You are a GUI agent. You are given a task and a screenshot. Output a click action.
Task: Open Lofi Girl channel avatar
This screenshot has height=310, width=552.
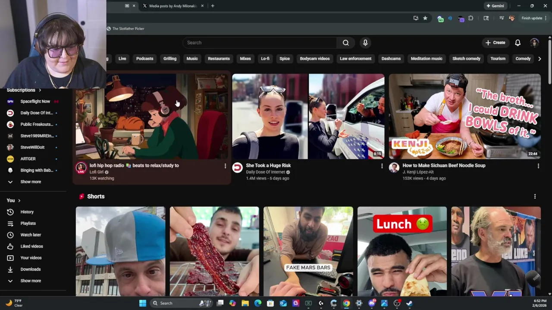[81, 168]
